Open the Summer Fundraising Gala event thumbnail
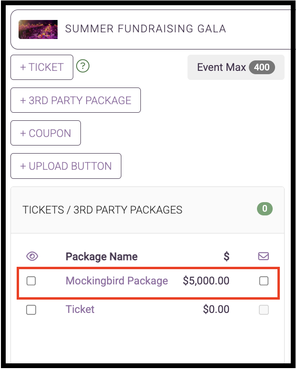Viewport: 296px width, 370px height. [38, 29]
